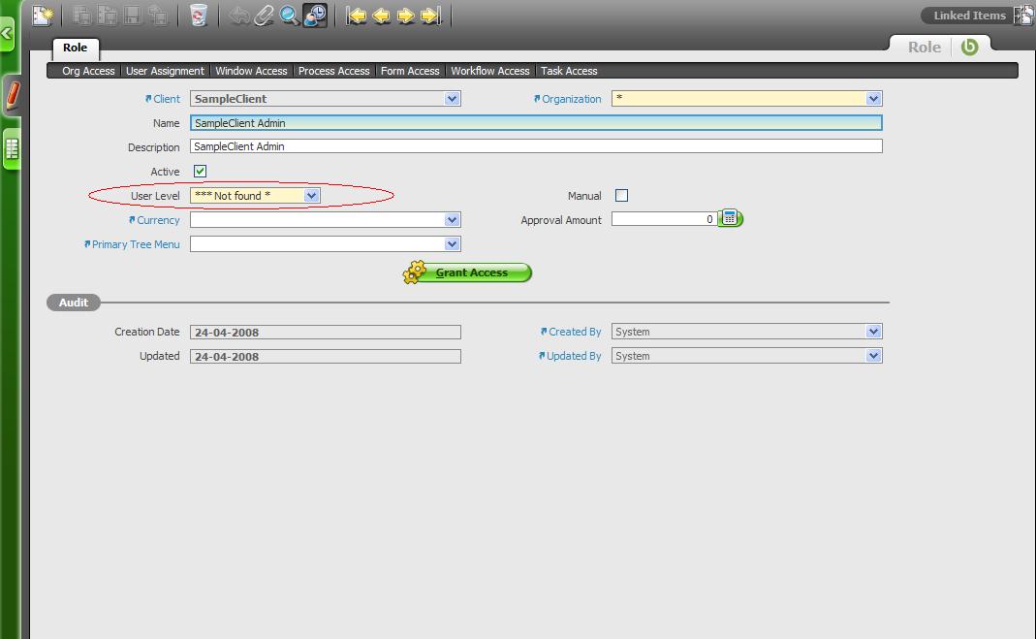Click the New Record toolbar icon
1036x639 pixels.
click(x=43, y=15)
